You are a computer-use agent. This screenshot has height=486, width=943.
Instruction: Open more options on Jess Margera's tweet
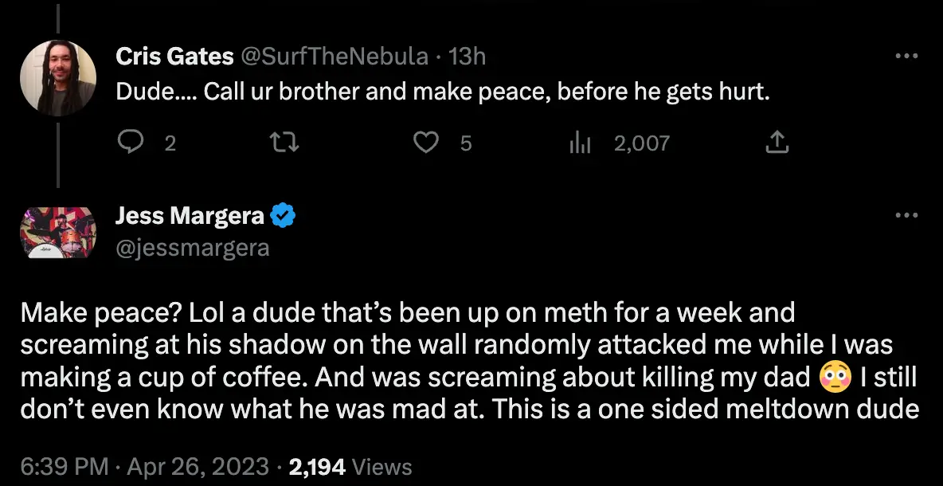pos(907,215)
